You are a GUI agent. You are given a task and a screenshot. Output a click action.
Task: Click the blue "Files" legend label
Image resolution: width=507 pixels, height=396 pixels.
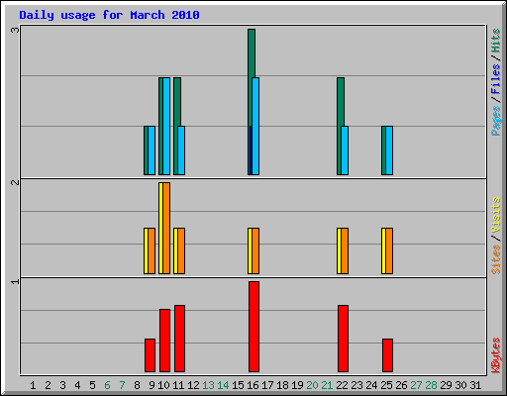[x=495, y=79]
